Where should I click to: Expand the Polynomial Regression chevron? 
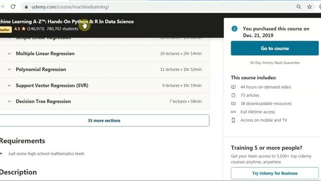click(9, 69)
